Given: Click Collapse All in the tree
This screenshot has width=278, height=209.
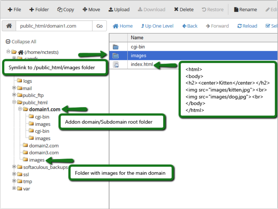Looking at the screenshot, I should click(21, 42).
